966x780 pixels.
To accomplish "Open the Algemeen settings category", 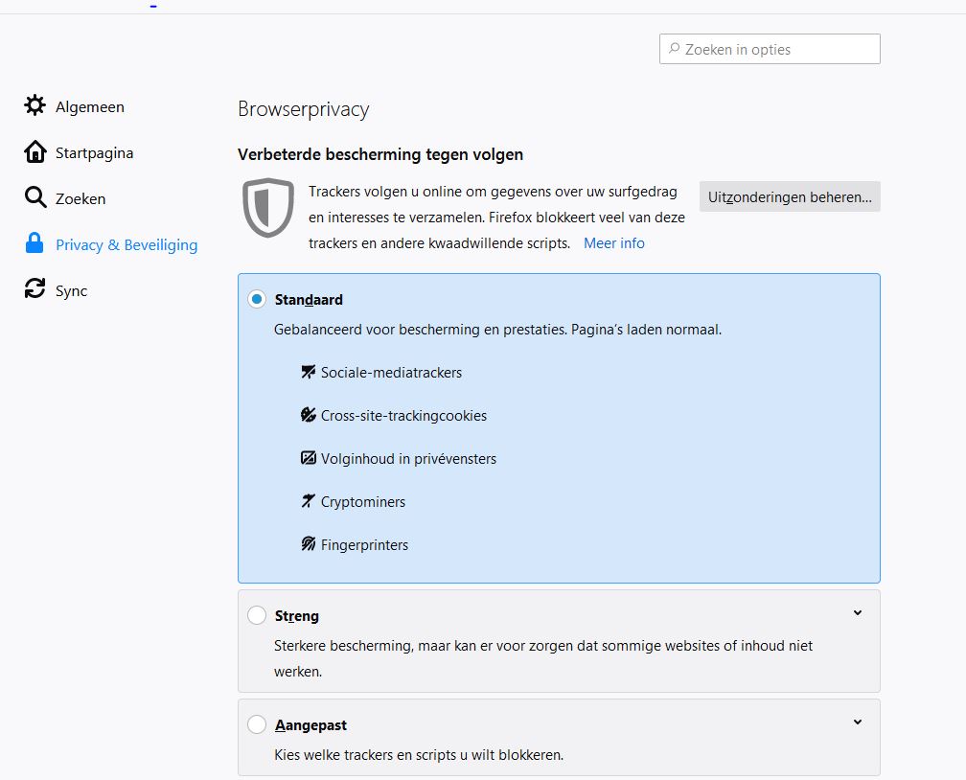I will click(x=89, y=106).
